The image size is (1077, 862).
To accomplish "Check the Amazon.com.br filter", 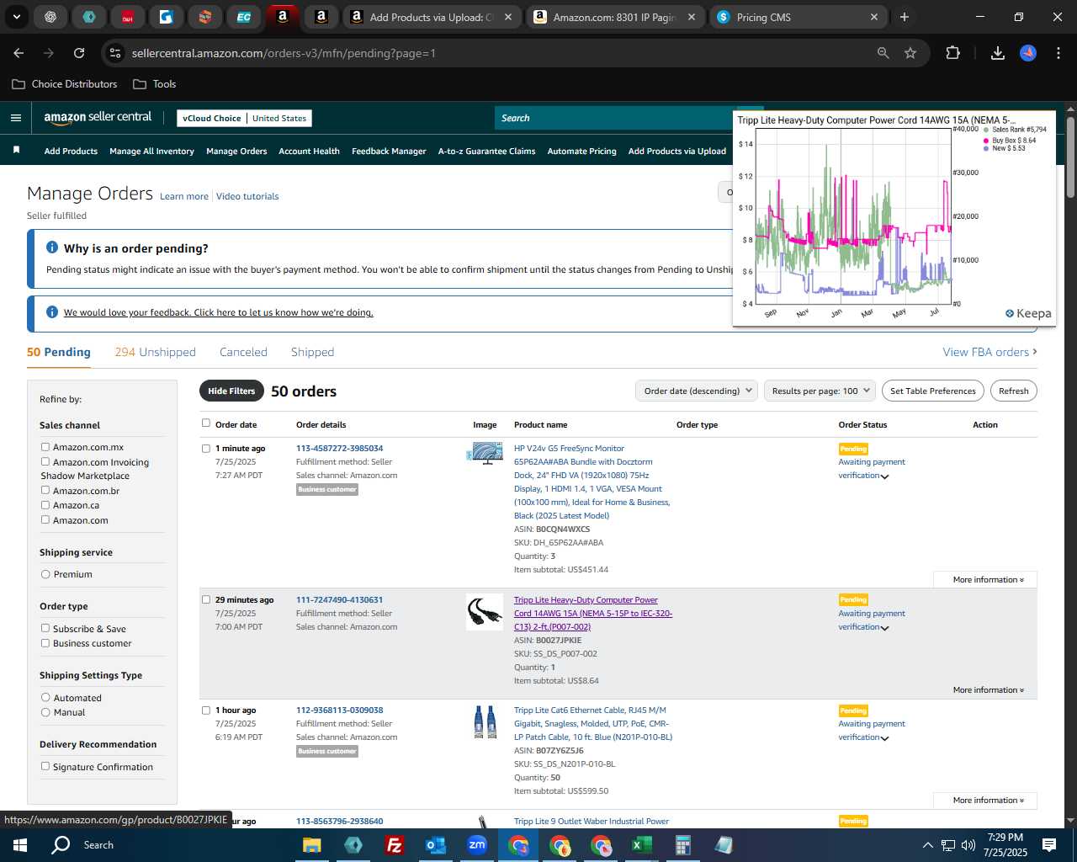I will click(45, 490).
